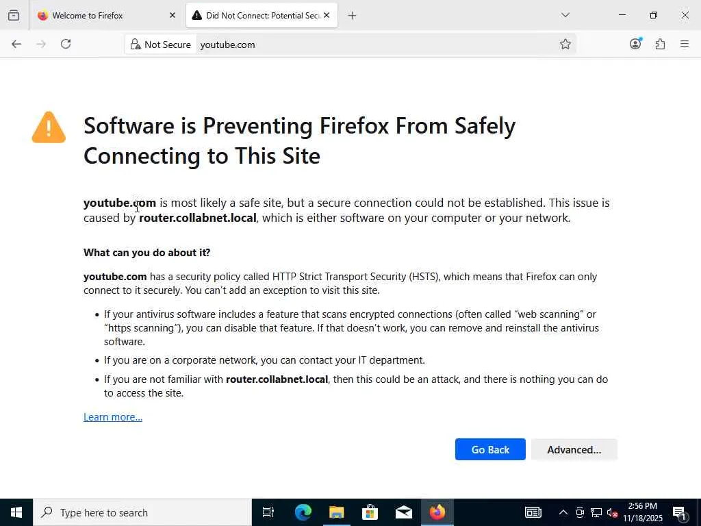Screen dimensions: 701x526
Task: Reload the current page
Action: pos(66,44)
